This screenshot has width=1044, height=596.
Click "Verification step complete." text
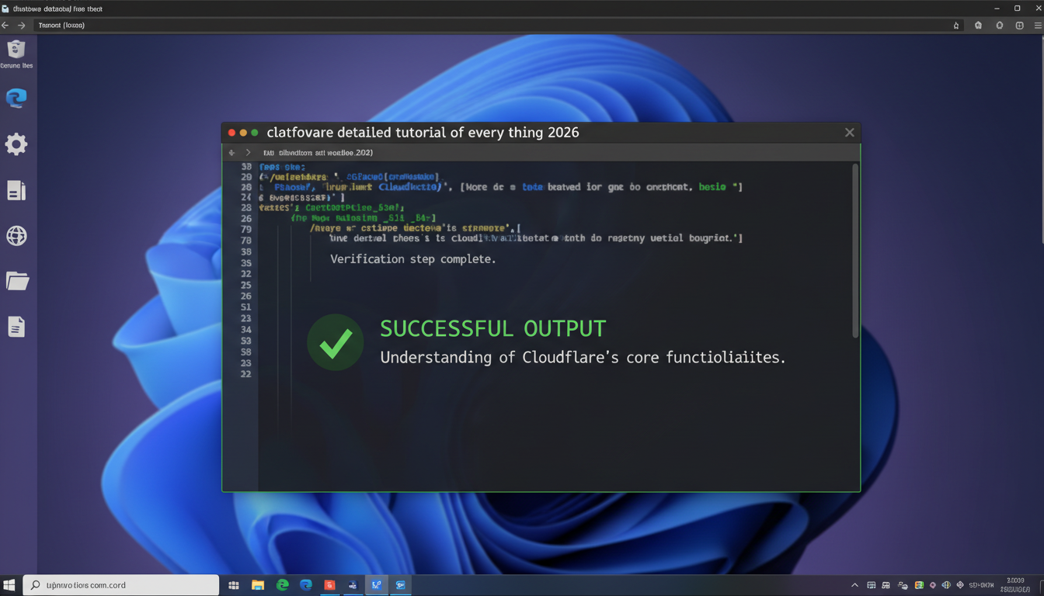(412, 259)
